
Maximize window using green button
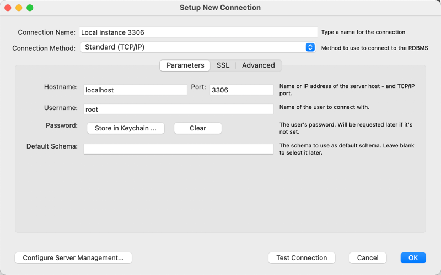pos(30,8)
